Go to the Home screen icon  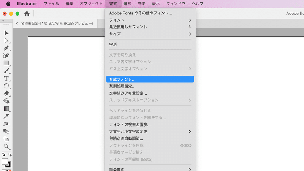coord(27,14)
